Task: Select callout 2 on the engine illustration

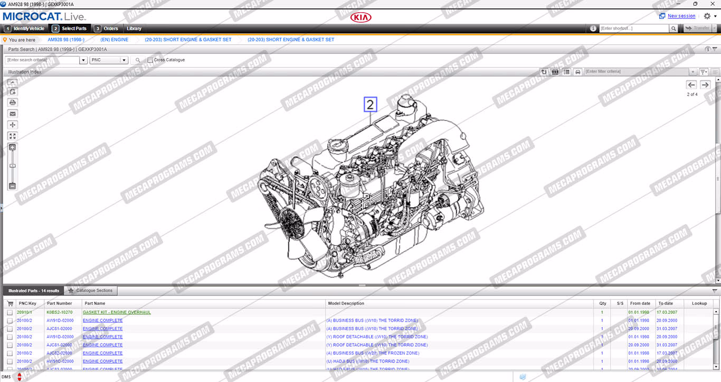Action: click(371, 105)
